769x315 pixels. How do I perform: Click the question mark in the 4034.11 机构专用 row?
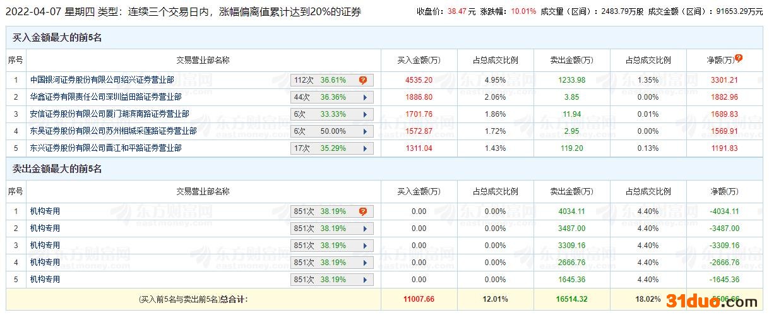[x=363, y=211]
